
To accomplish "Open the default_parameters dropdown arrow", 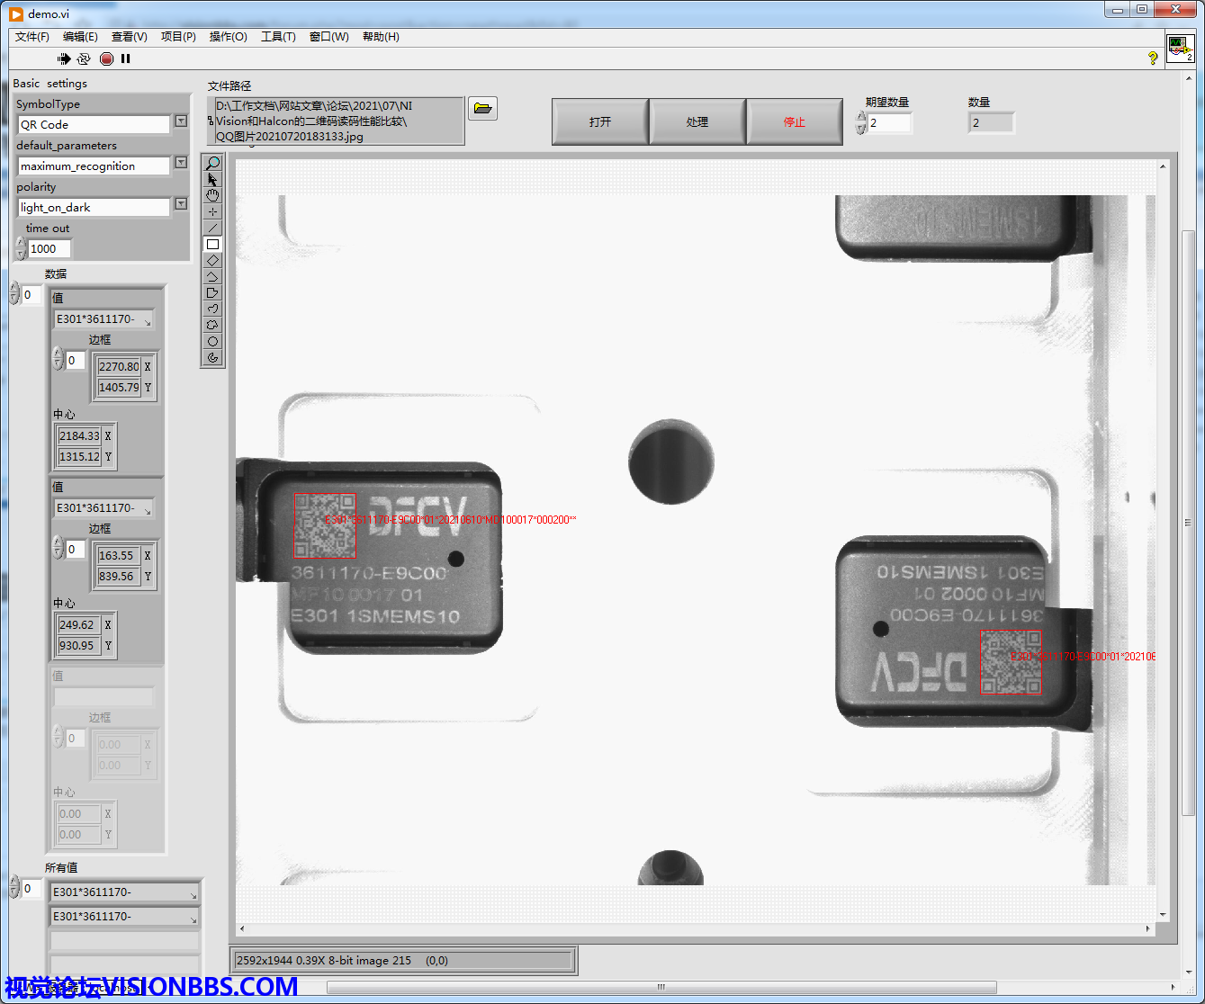I will [181, 162].
